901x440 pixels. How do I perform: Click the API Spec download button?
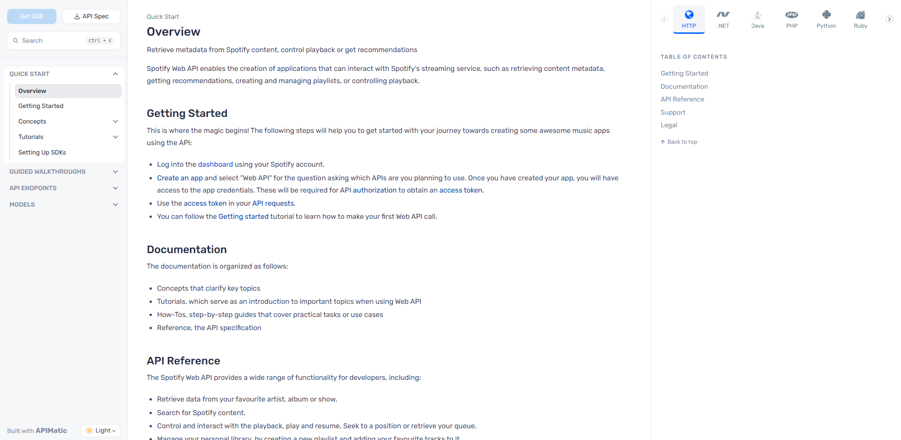[x=91, y=16]
